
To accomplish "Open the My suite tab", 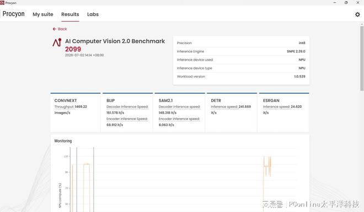I will click(43, 14).
